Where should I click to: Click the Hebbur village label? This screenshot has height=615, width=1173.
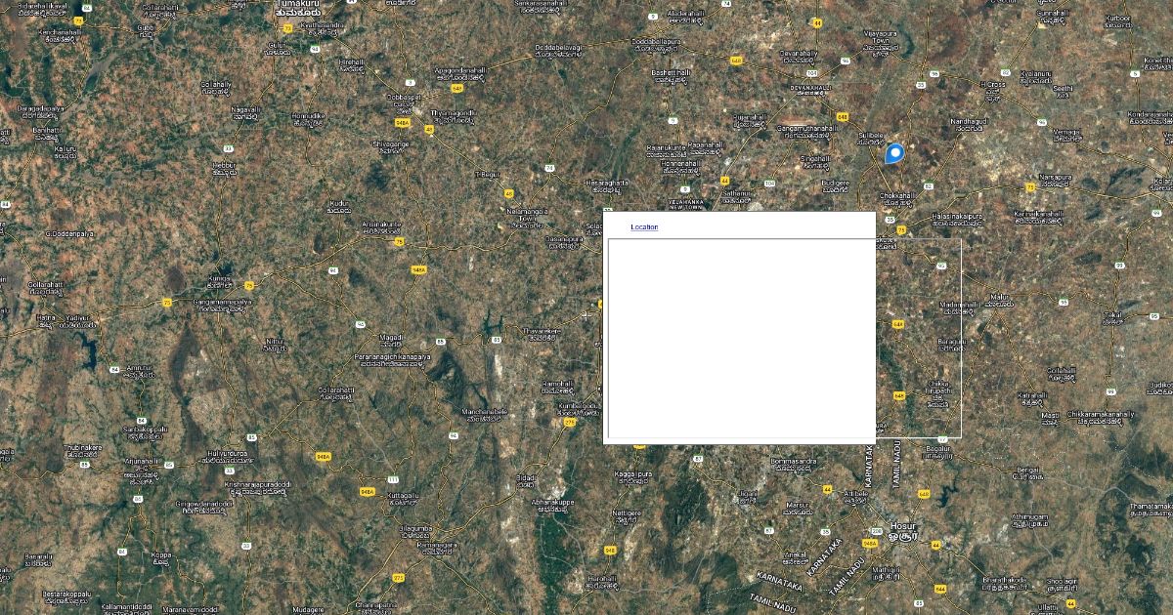coord(224,168)
